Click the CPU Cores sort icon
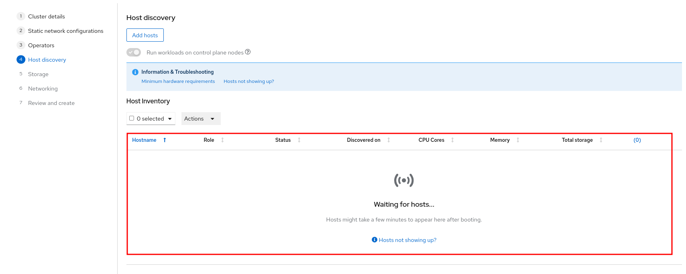 pos(452,140)
